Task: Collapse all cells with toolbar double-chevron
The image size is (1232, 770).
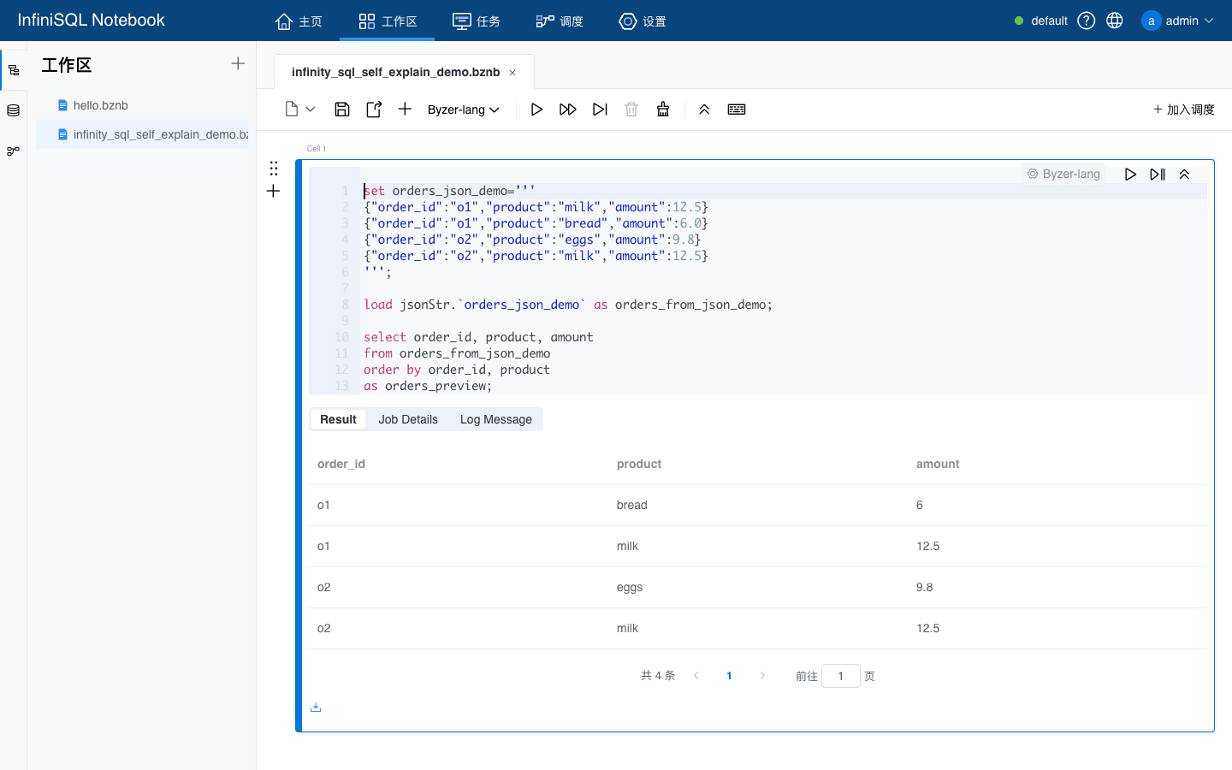Action: (x=704, y=109)
